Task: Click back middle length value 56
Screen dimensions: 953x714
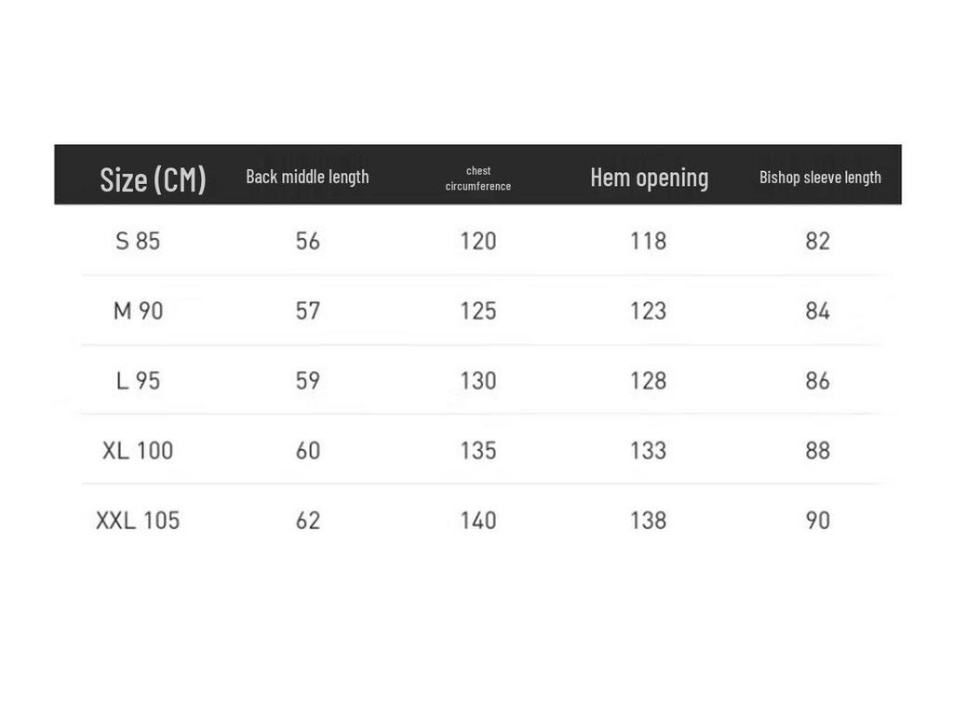Action: (308, 241)
